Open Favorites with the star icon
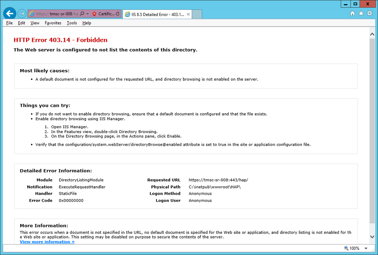The height and width of the screenshot is (255, 378). click(x=361, y=14)
